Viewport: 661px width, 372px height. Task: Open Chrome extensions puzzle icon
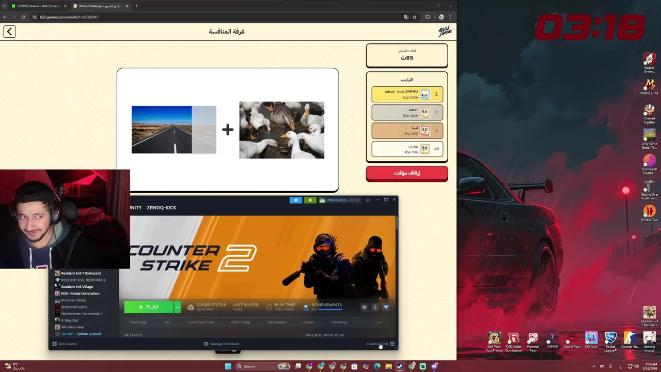coord(427,17)
